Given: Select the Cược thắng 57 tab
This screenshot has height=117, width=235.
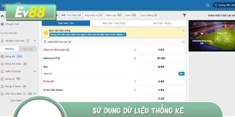Looking at the screenshot, I should click(149, 15).
